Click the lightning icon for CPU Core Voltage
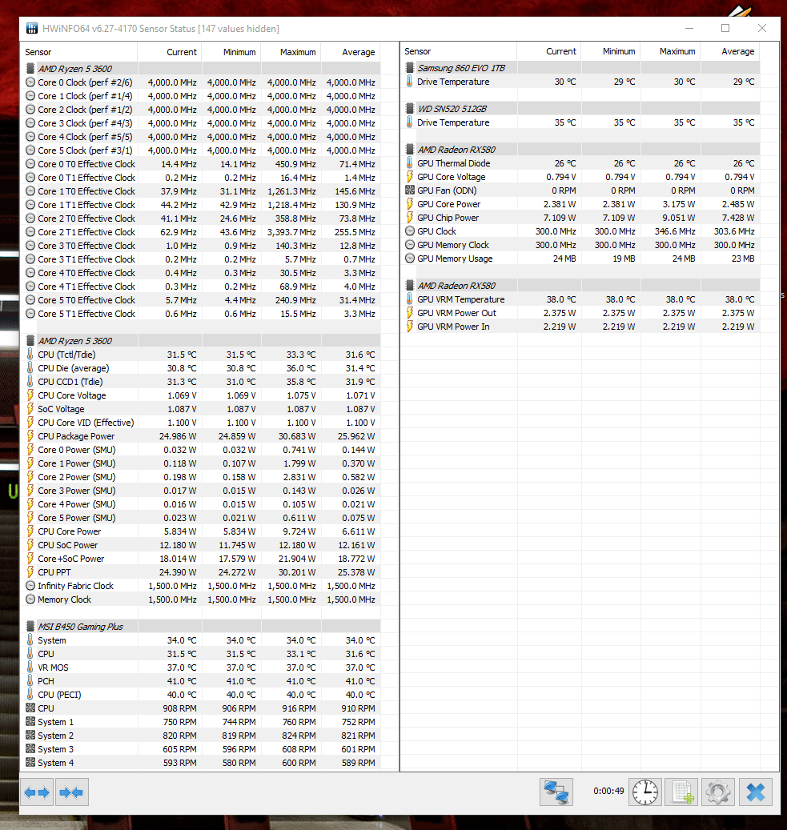 click(x=30, y=395)
